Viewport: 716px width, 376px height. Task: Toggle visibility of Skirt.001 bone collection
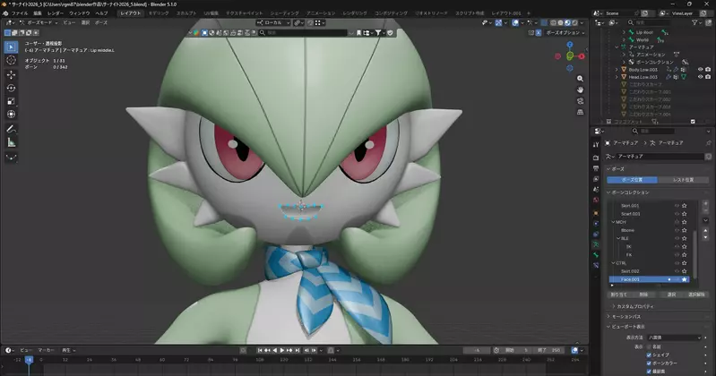677,206
